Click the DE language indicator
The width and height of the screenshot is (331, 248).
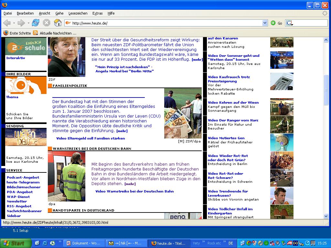[231, 243]
